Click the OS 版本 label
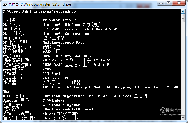Viewport: 188px width, 123px height. 11,29
